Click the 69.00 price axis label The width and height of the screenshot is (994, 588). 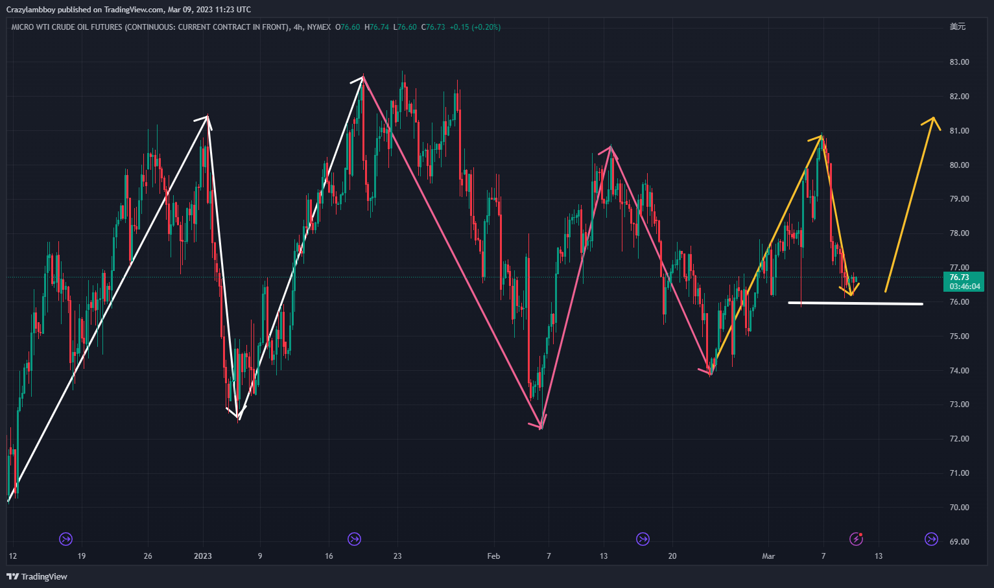[x=959, y=542]
